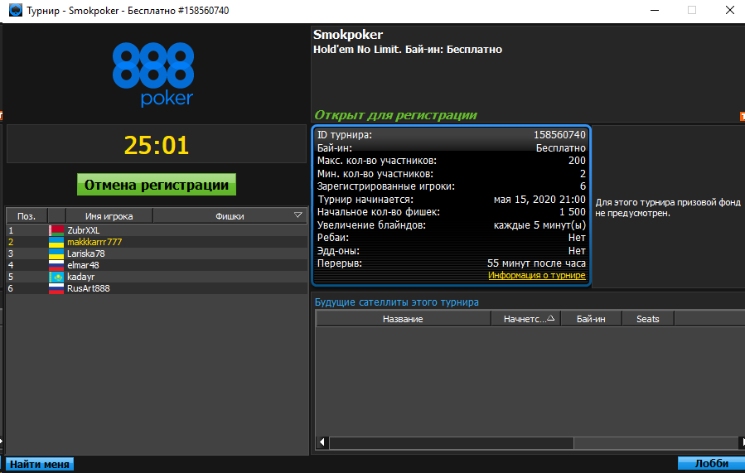This screenshot has width=745, height=473.
Task: Select player row Lariska78
Action: point(157,253)
